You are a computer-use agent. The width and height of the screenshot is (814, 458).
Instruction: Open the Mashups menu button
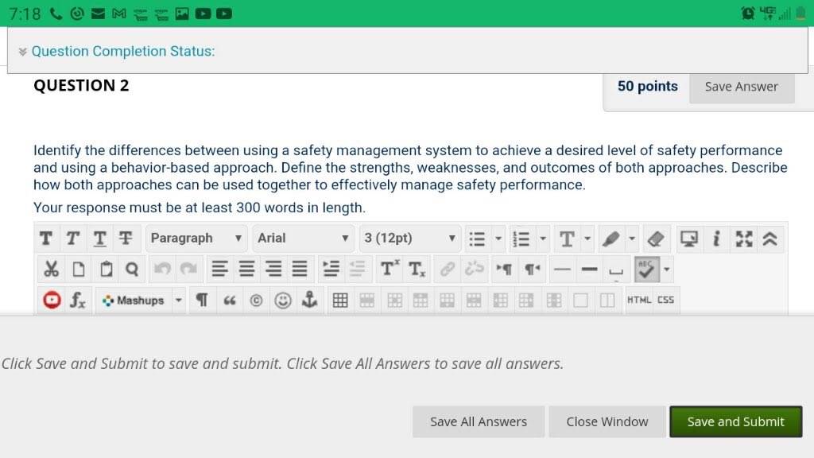134,300
